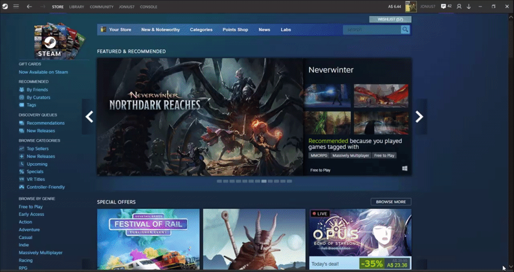Open the Massively Multiplayer genre link
The width and height of the screenshot is (514, 272).
[40, 252]
